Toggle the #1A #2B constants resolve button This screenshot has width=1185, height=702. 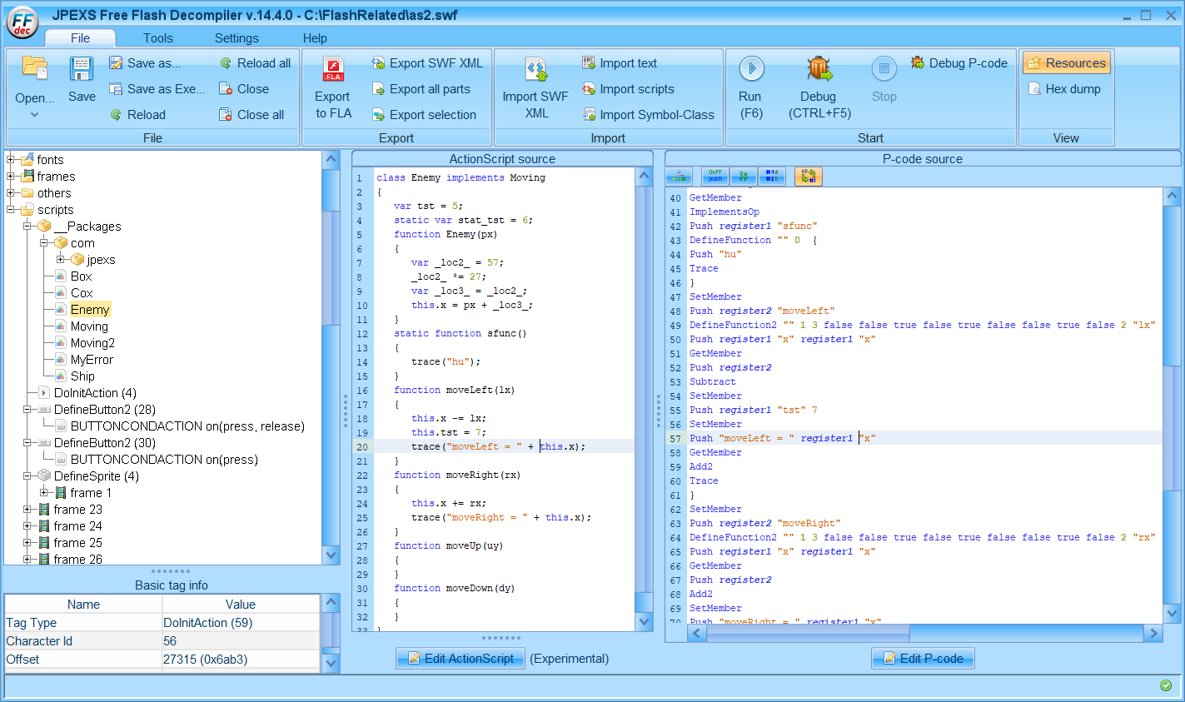tap(772, 176)
